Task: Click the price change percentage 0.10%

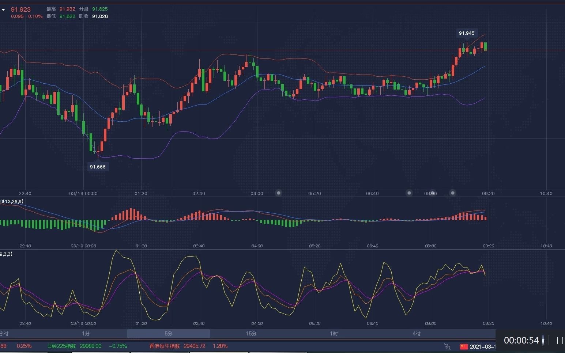Action: tap(35, 16)
